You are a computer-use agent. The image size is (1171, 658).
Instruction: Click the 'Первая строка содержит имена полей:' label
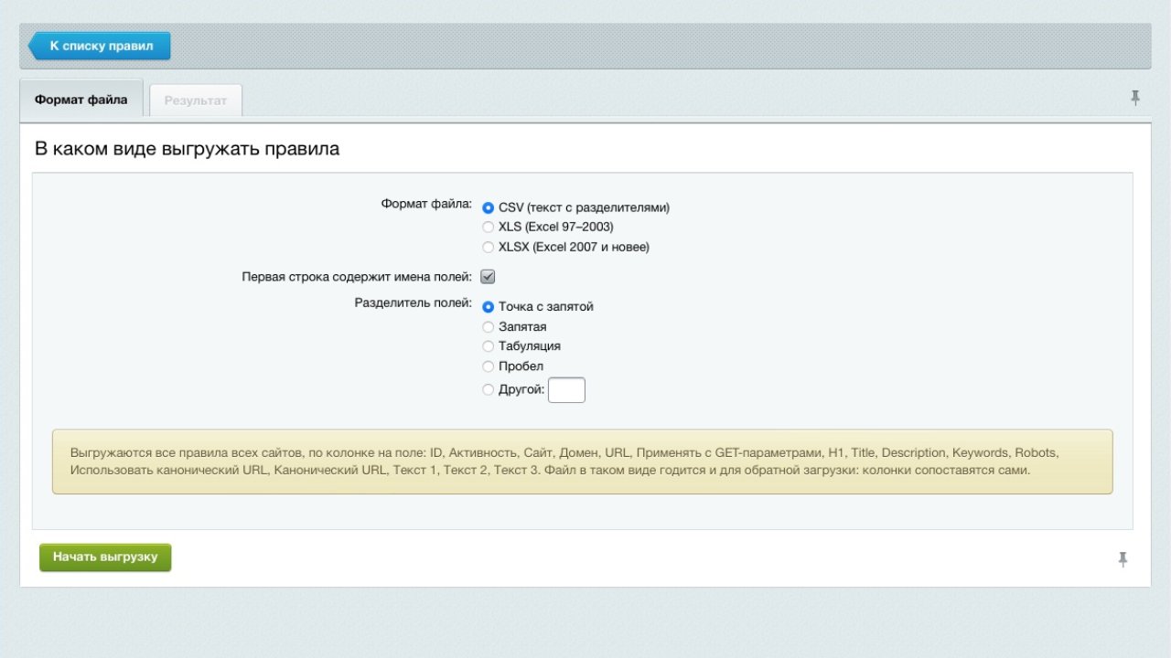(x=357, y=276)
